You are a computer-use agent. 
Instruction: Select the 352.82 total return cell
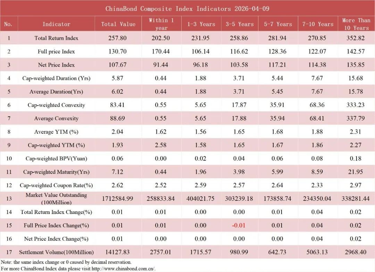coord(356,38)
